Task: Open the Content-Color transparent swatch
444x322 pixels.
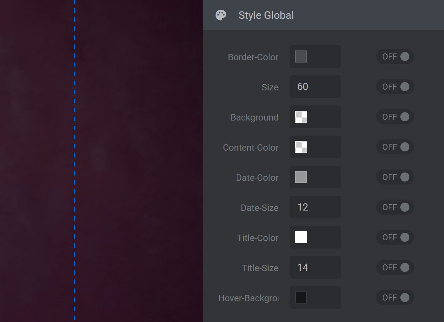Action: (301, 147)
